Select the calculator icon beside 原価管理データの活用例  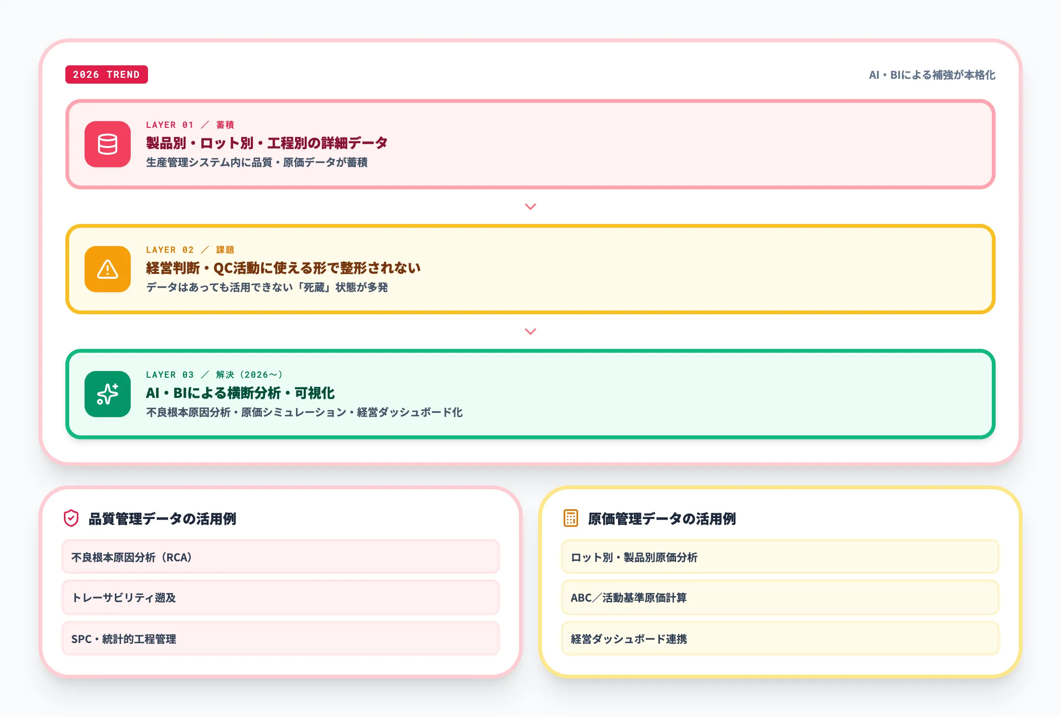(x=570, y=519)
